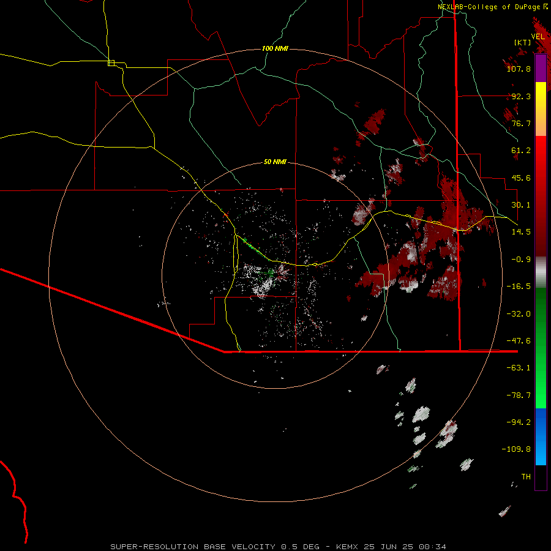
Task: Click the green segment of the velocity scale
Action: [541, 348]
